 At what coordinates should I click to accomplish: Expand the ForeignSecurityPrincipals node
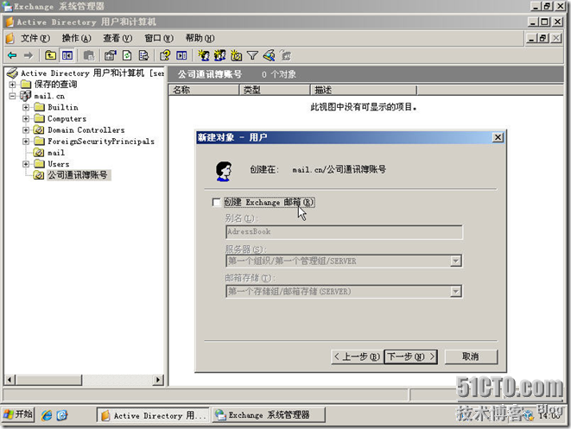point(26,142)
